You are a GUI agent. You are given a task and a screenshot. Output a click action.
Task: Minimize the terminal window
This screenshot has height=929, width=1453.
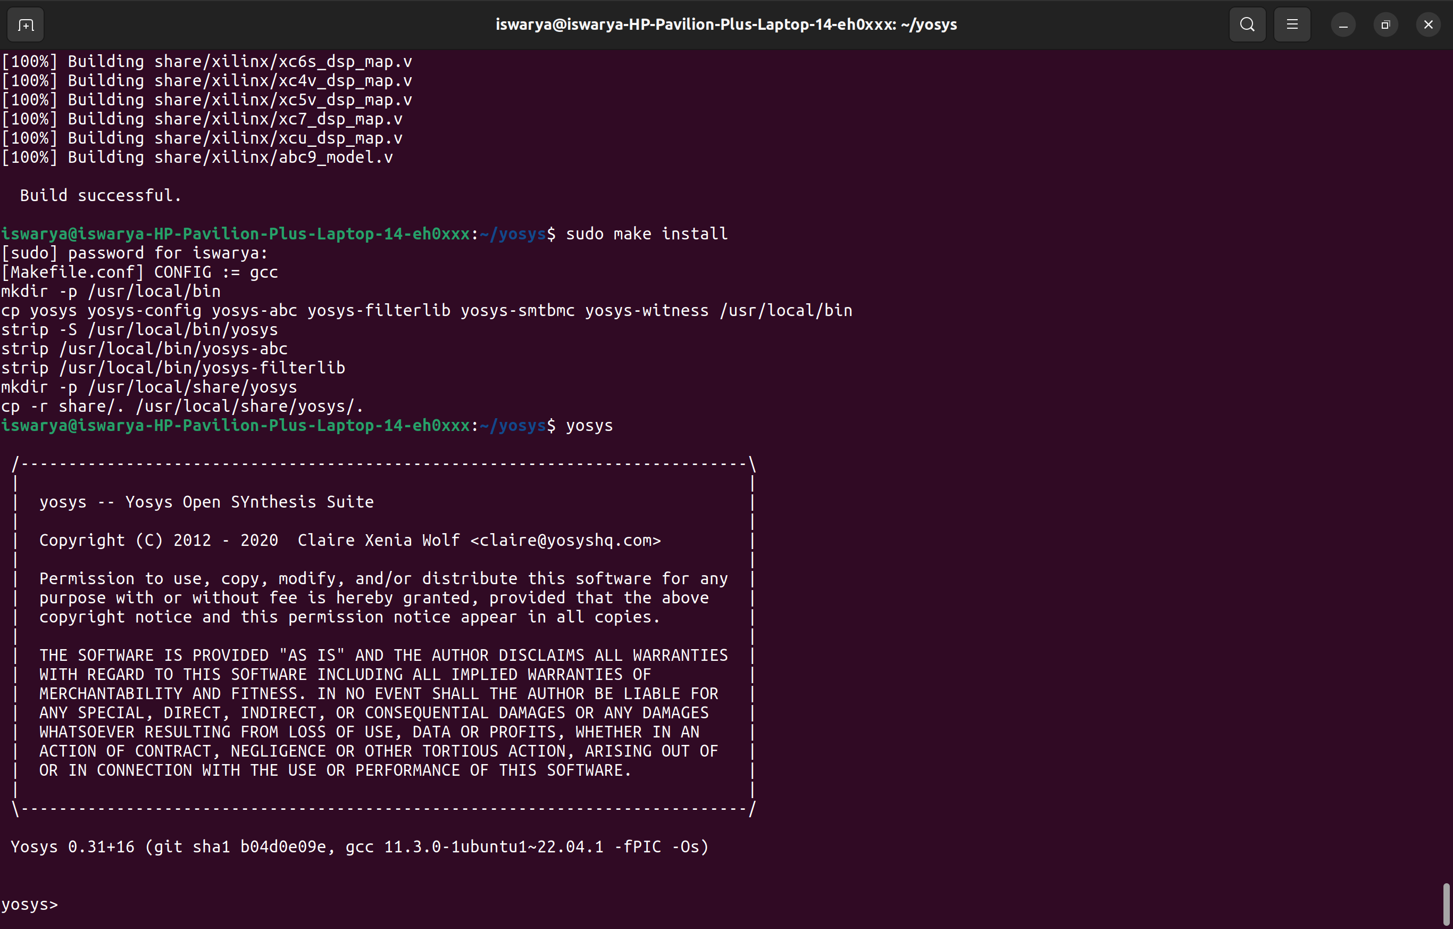coord(1343,25)
